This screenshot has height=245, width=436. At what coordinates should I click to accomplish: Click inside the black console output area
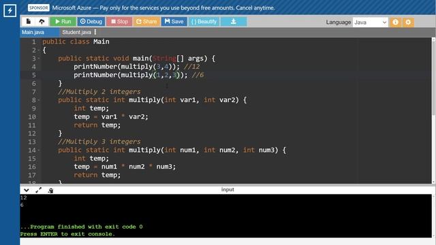225,216
